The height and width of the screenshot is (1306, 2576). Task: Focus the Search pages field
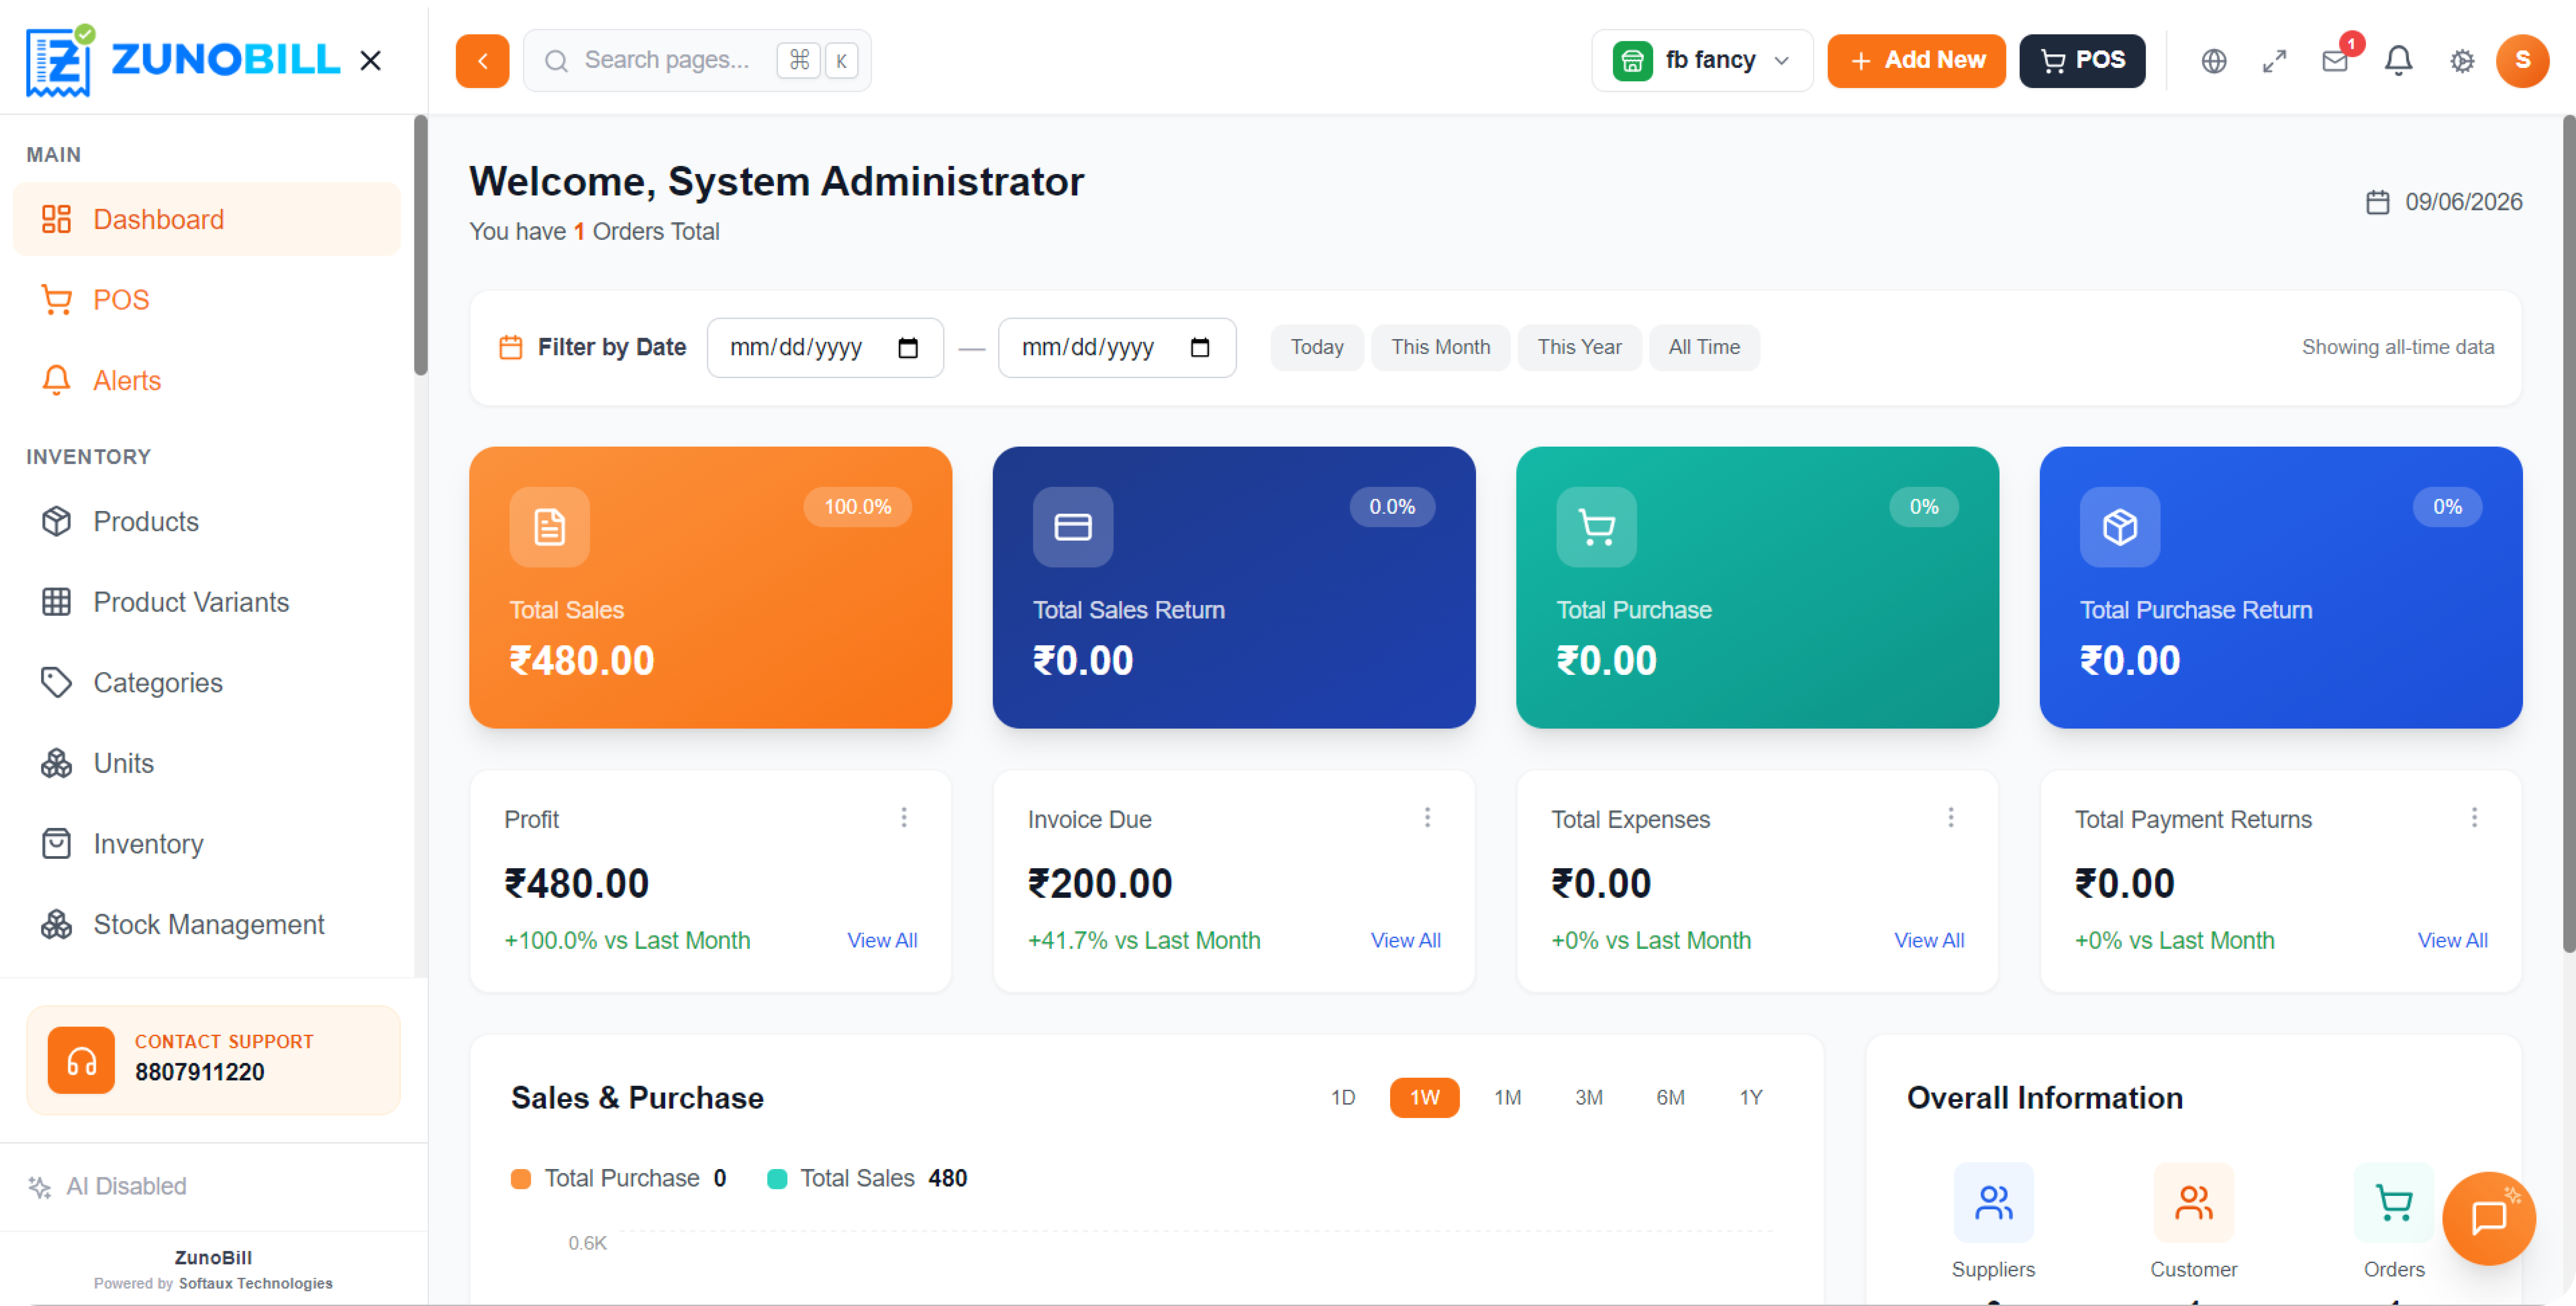697,61
